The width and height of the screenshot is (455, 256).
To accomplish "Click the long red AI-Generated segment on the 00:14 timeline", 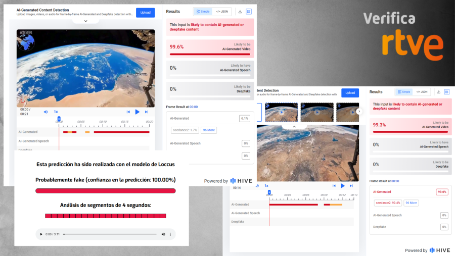I will (x=294, y=204).
